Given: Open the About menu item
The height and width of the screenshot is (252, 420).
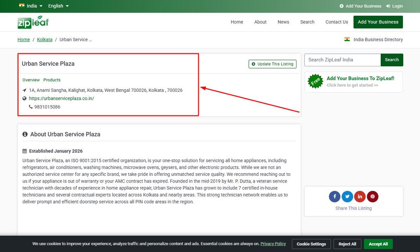Looking at the screenshot, I should [x=260, y=22].
